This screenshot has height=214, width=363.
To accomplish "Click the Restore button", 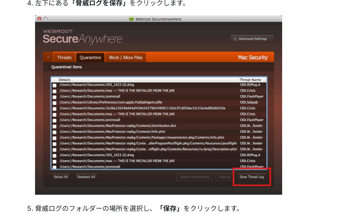I will click(224, 177).
